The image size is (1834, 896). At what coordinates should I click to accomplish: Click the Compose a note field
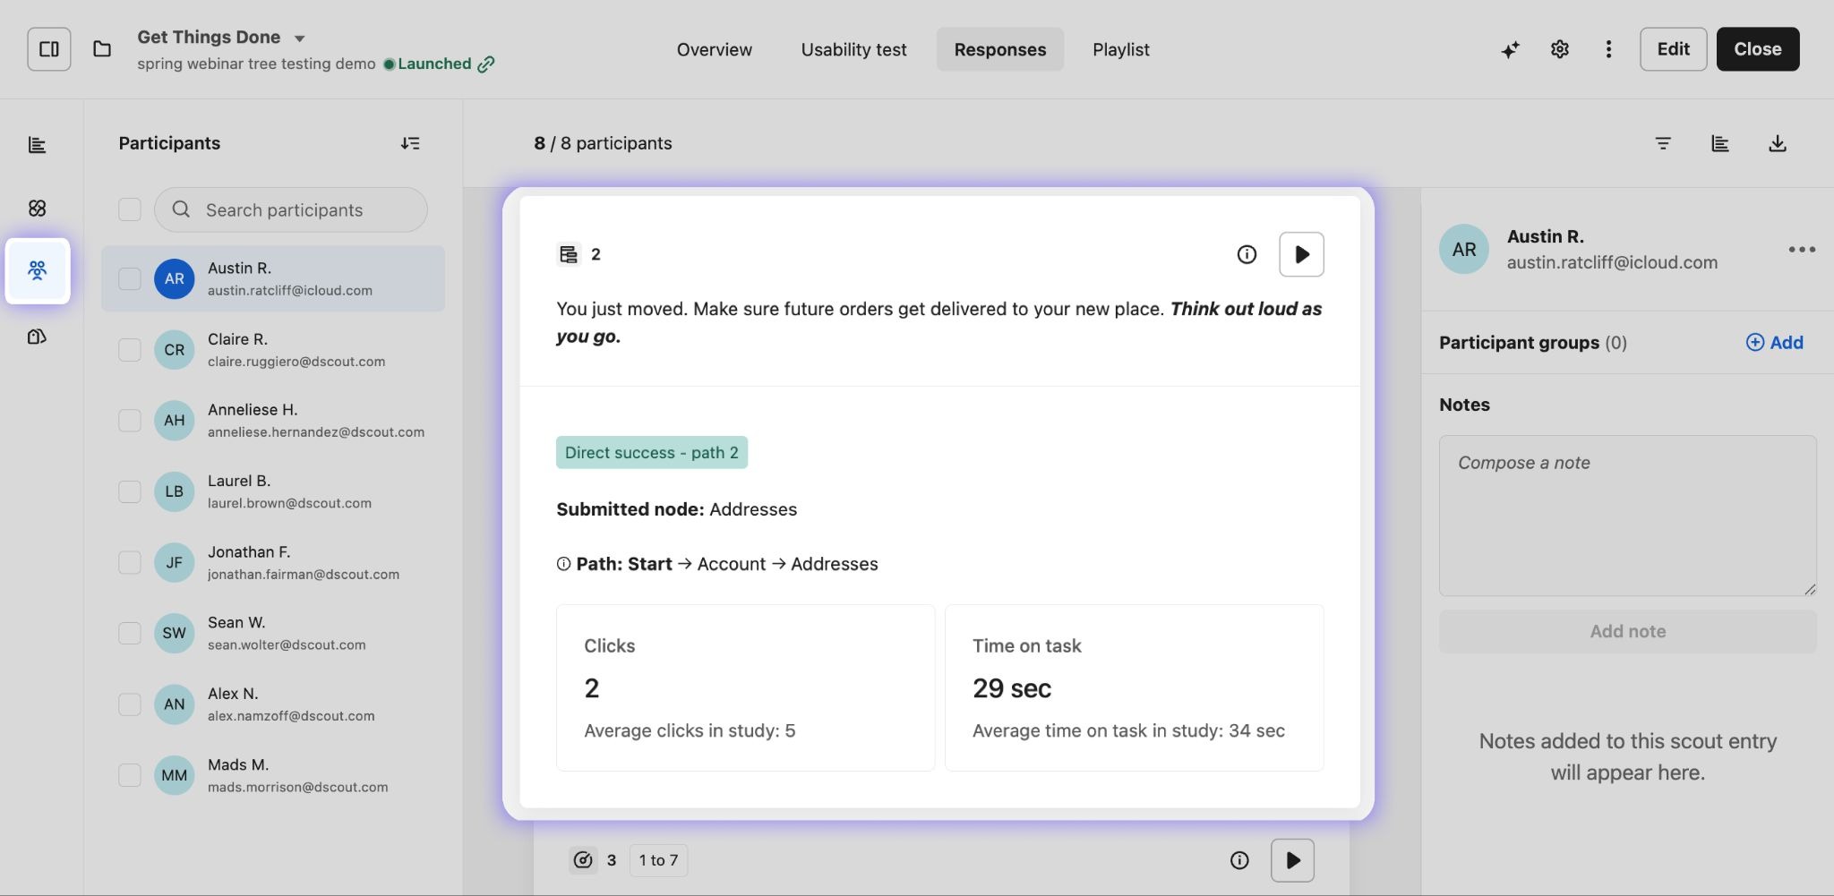click(1627, 516)
